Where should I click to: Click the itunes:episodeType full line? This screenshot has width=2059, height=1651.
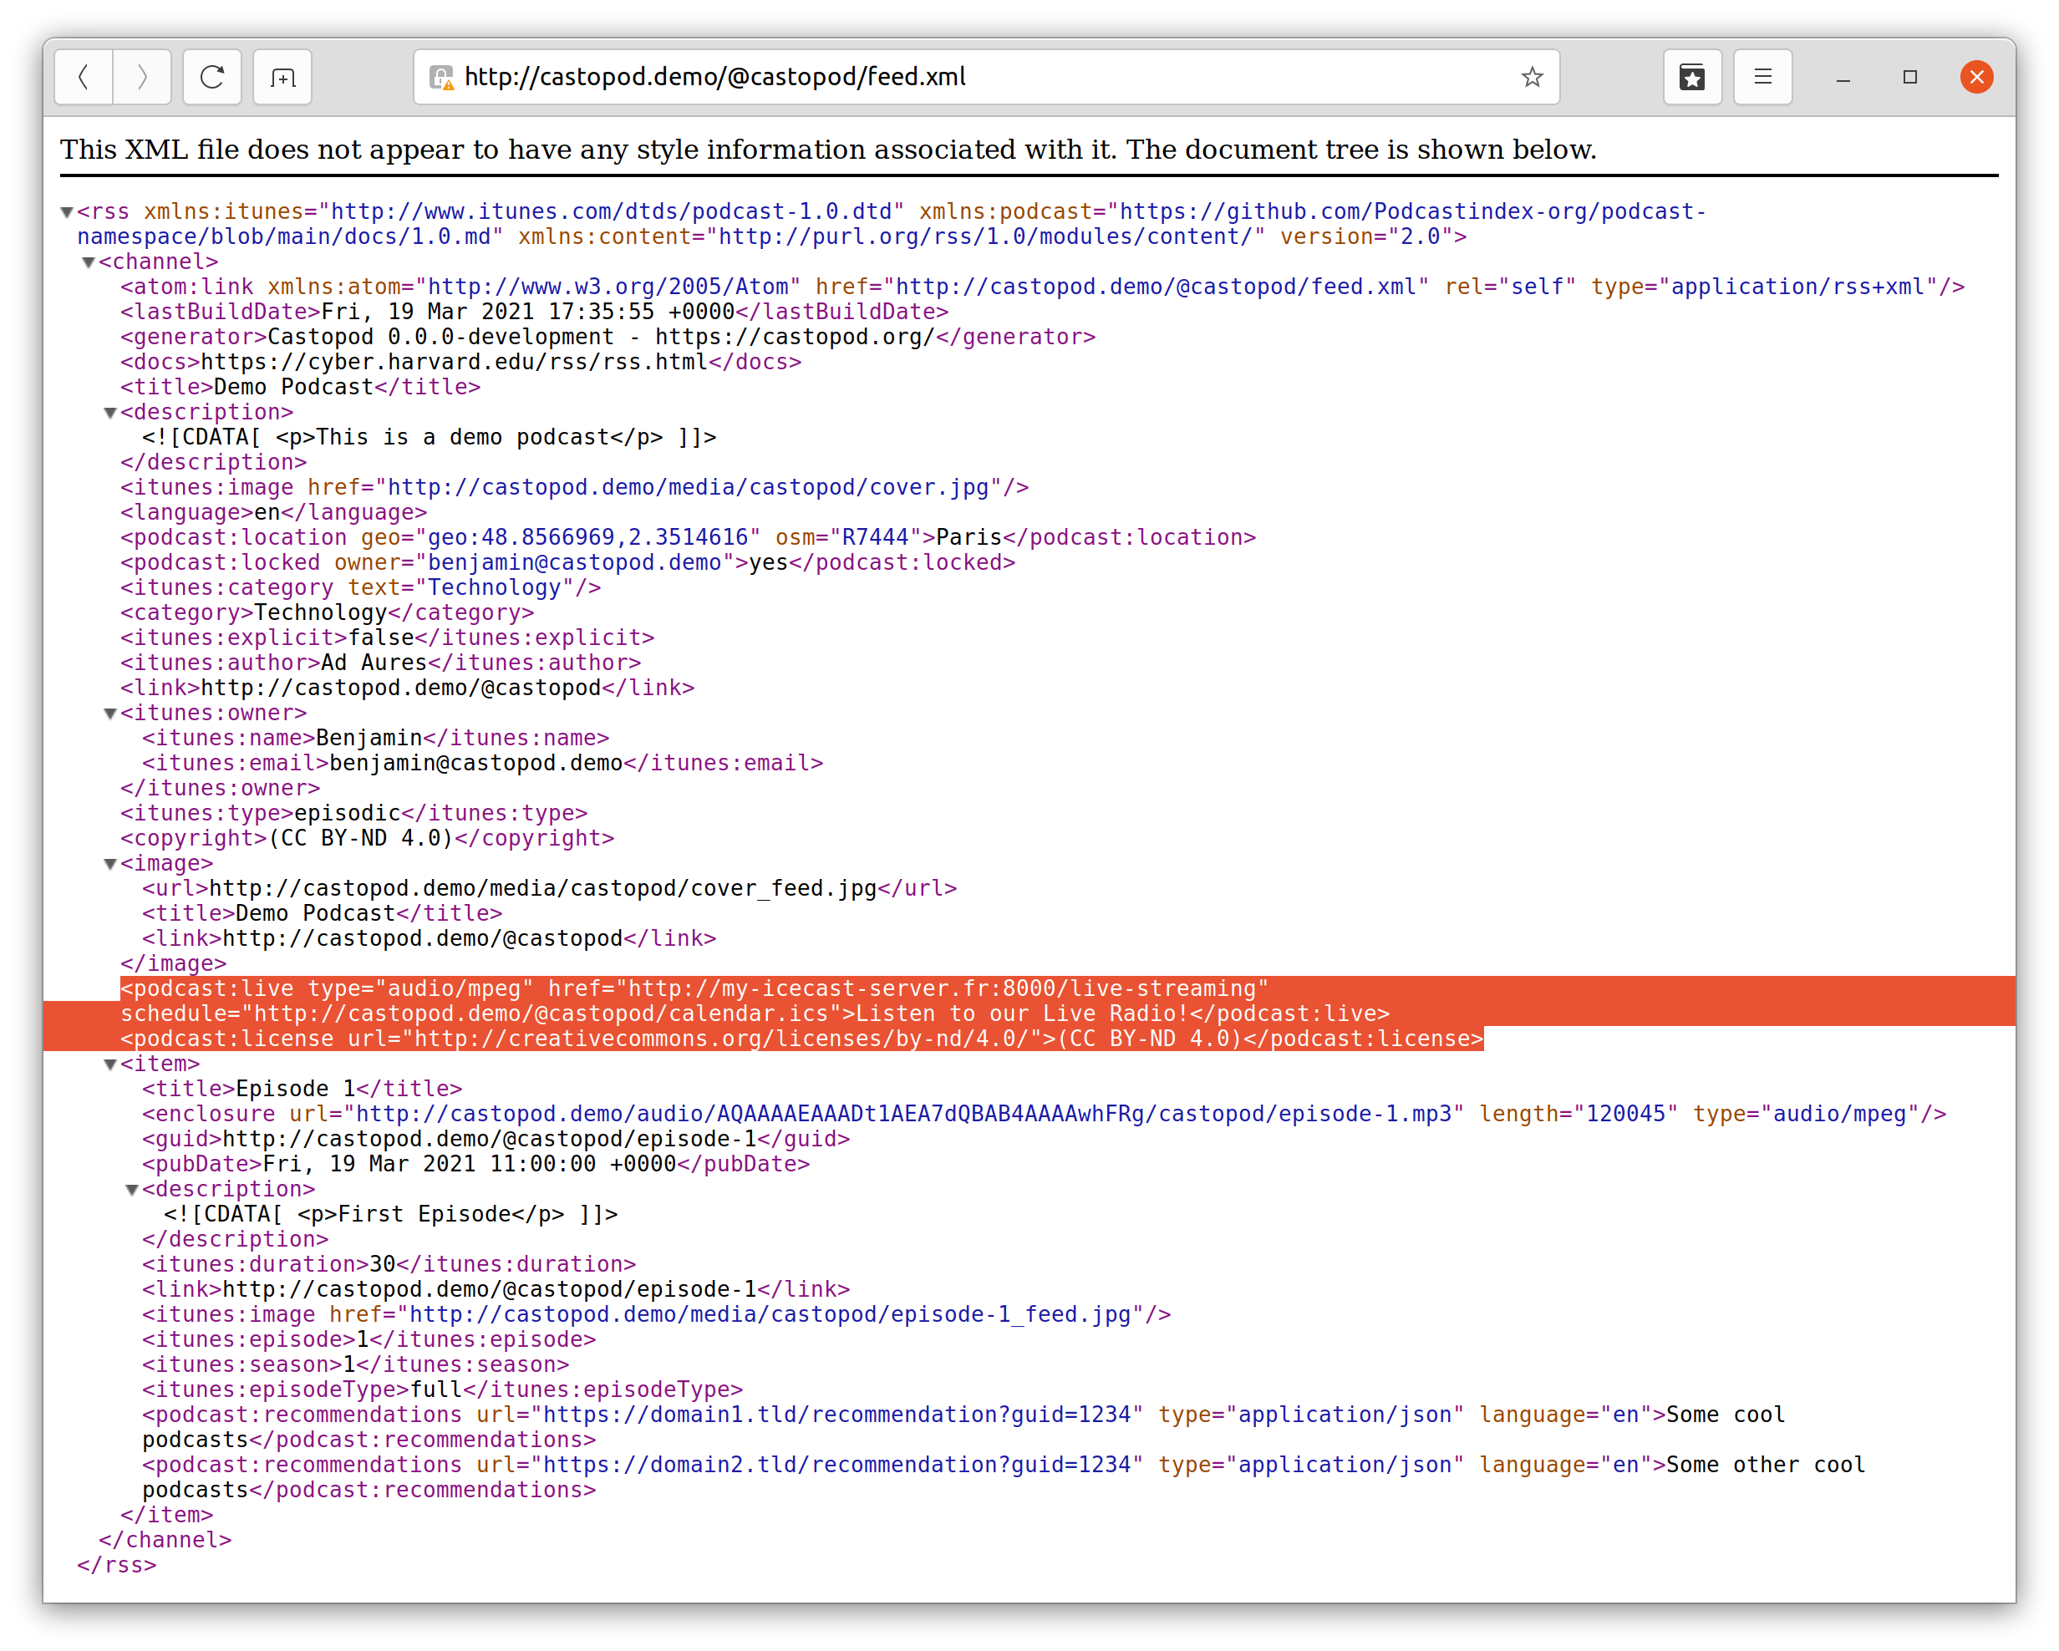[442, 1390]
